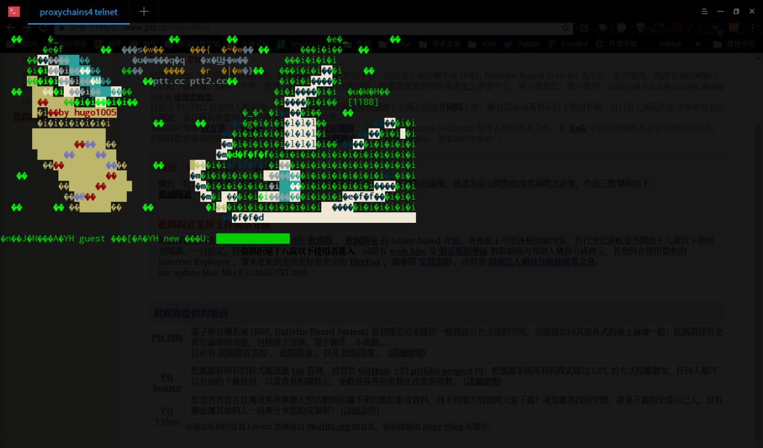Click the bookmark star in browser address bar
Screen dimensions: 763x448
565,27
